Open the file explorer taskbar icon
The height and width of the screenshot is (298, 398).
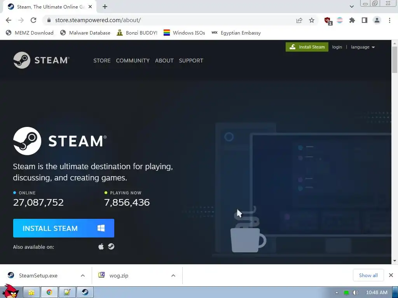(x=31, y=293)
